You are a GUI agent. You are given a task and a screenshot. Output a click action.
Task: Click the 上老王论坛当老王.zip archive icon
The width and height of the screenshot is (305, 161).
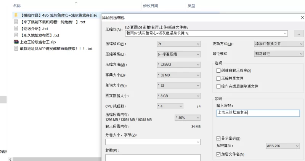pos(16,42)
